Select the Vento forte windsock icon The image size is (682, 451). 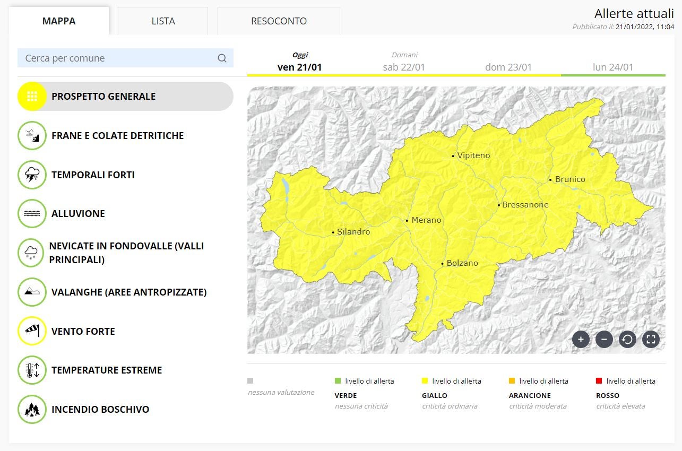click(32, 331)
